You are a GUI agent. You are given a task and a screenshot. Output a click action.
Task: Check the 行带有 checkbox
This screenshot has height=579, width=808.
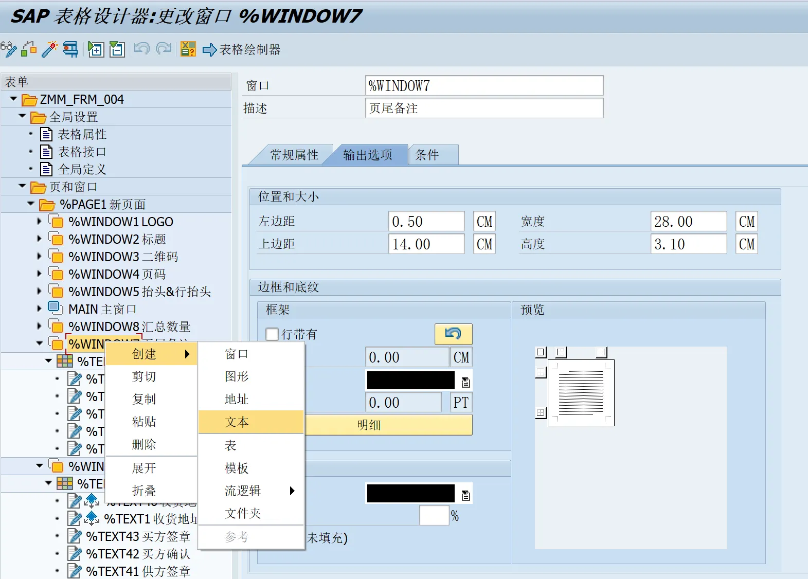(272, 334)
